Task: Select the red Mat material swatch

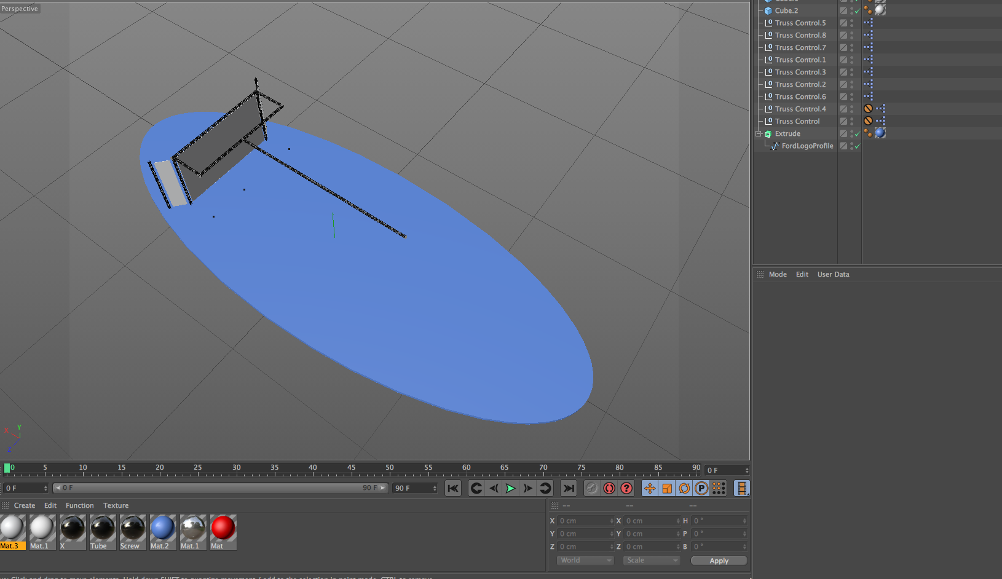Action: click(x=223, y=528)
